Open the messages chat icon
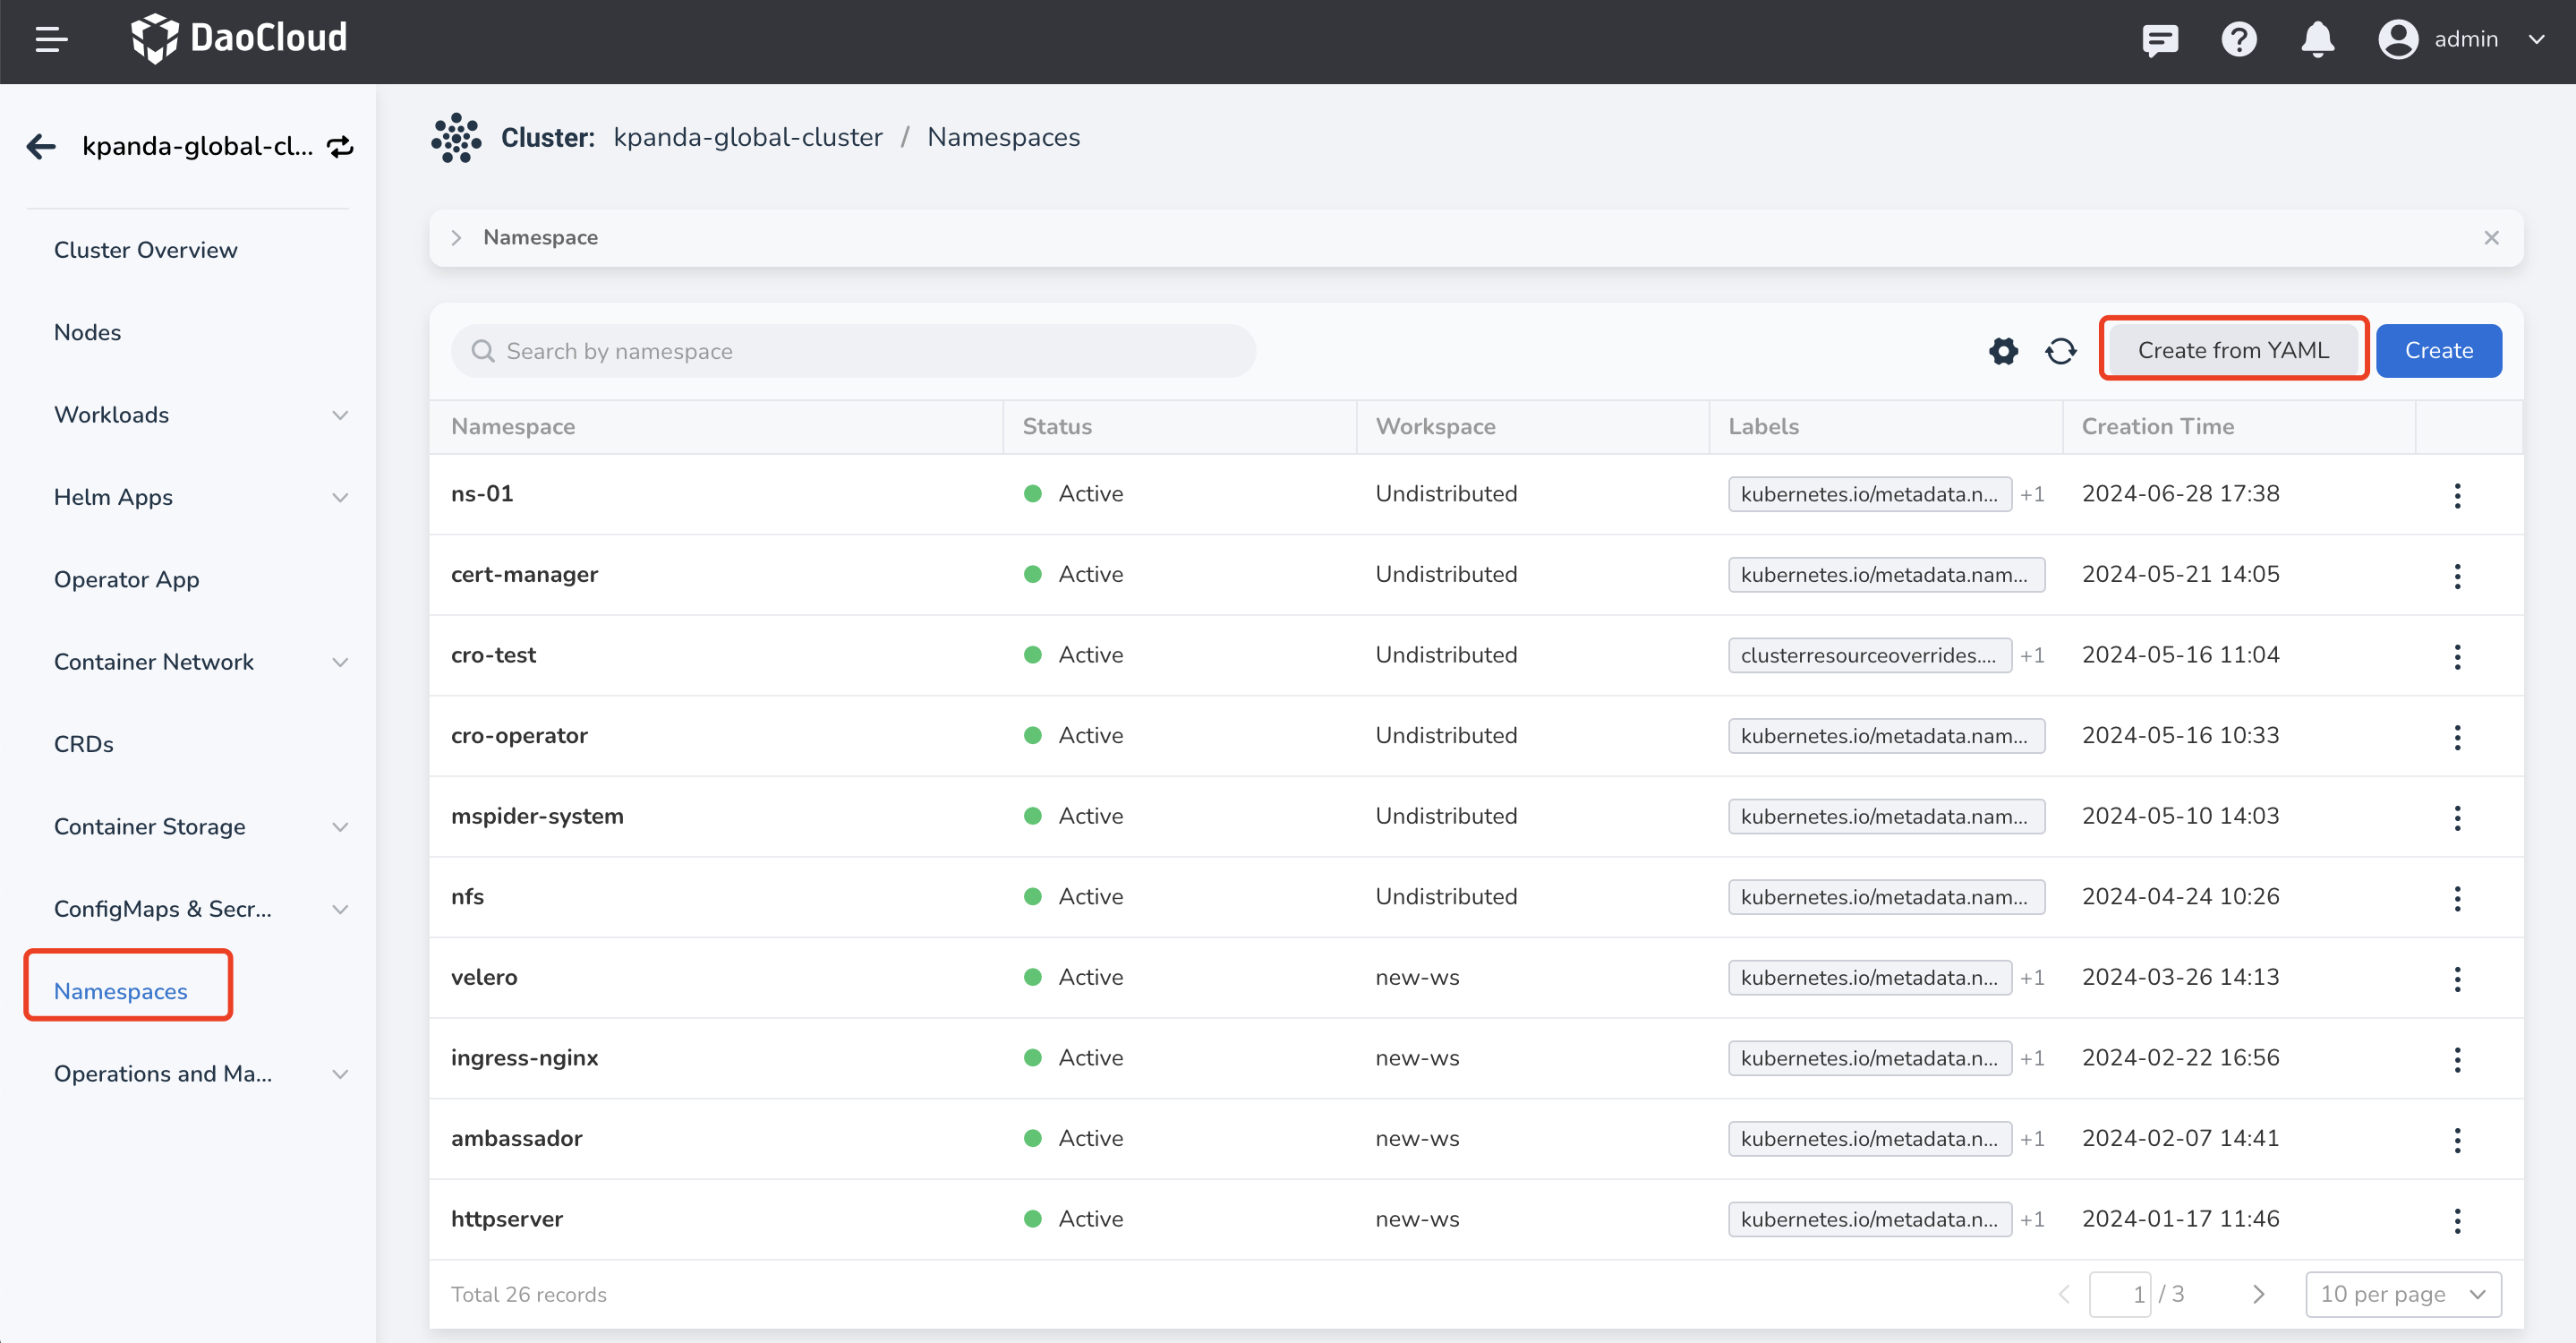The width and height of the screenshot is (2576, 1343). point(2159,40)
